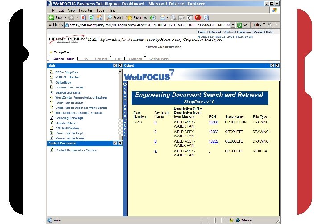Open the Sourcing Drawings link
This screenshot has height=224, width=321.
tap(69, 118)
